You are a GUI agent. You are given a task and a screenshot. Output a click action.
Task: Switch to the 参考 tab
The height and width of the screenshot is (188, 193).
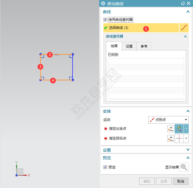[144, 46]
